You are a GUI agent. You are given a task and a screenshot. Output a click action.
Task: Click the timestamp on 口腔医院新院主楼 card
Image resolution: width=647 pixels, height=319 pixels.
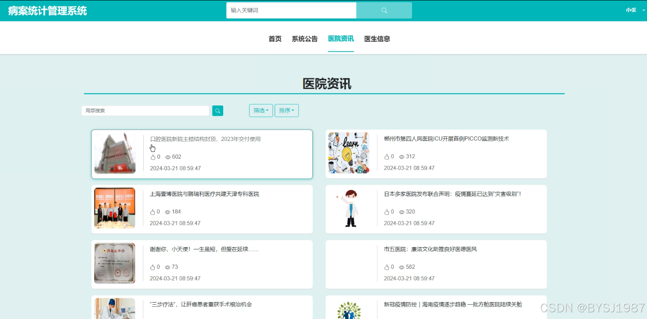click(175, 168)
